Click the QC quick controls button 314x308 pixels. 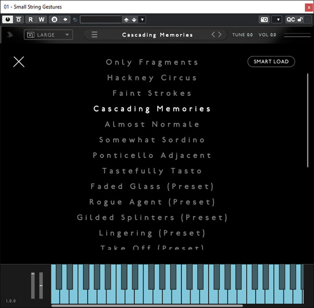(290, 19)
